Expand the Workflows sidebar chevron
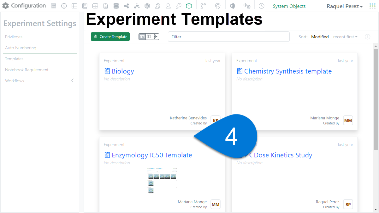The image size is (379, 213). point(72,81)
